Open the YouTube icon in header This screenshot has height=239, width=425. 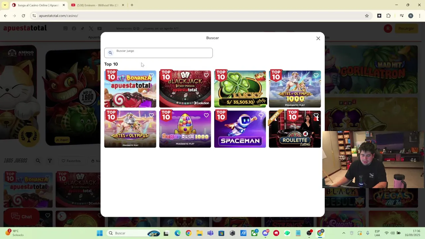click(x=99, y=29)
